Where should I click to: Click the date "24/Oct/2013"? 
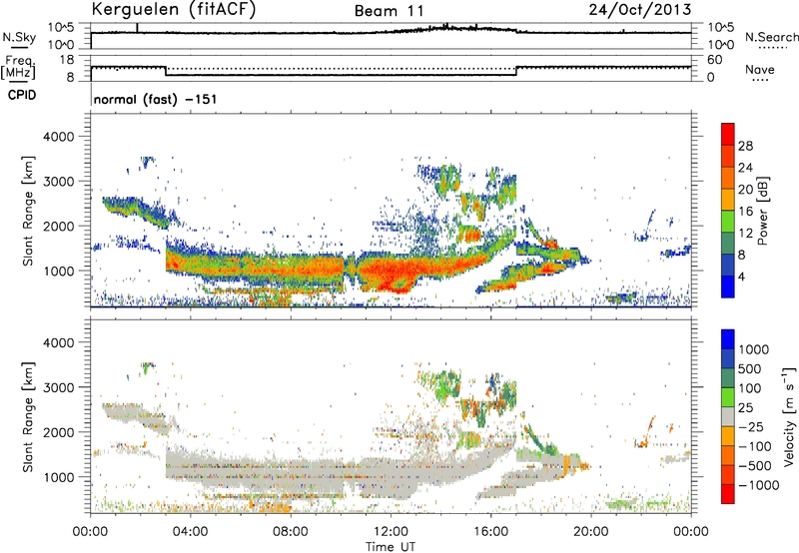640,10
